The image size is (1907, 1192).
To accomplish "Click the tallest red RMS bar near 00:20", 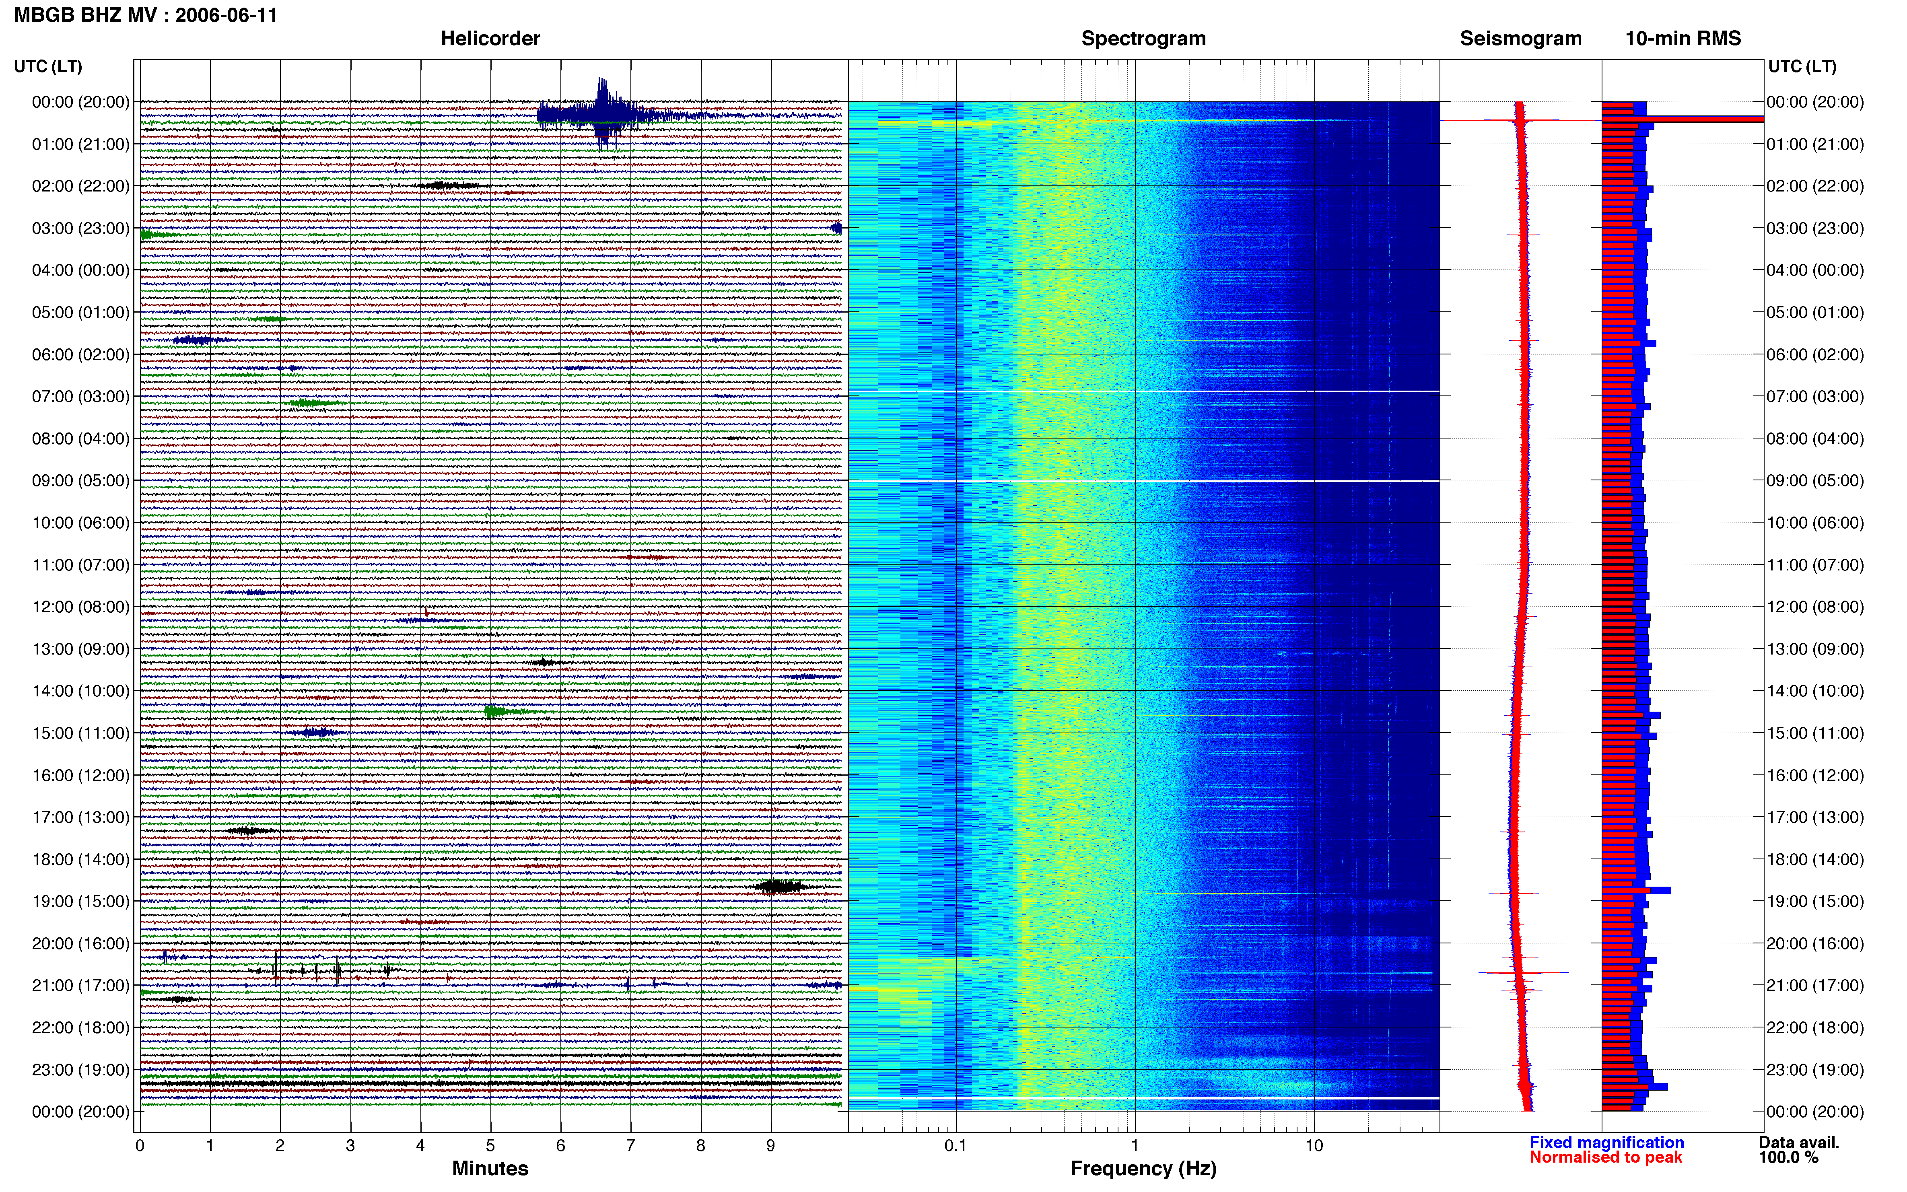I will tap(1683, 119).
